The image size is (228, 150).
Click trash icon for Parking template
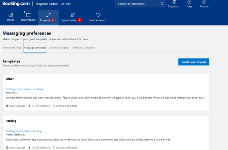pos(29,148)
